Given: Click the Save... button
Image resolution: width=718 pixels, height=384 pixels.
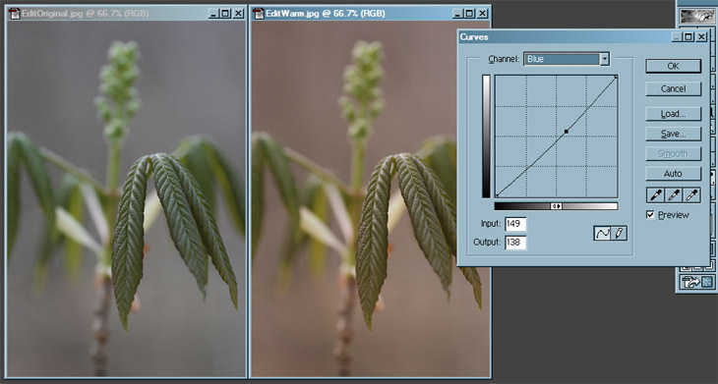Looking at the screenshot, I should tap(673, 134).
